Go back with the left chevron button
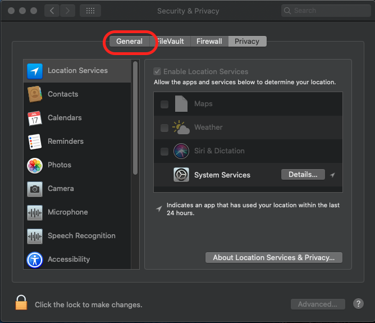375x323 pixels. click(52, 11)
